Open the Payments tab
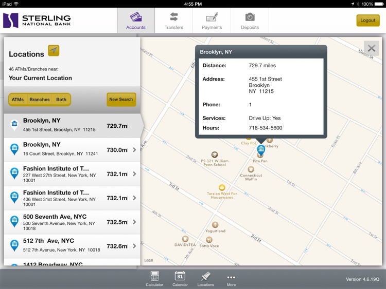 [212, 21]
